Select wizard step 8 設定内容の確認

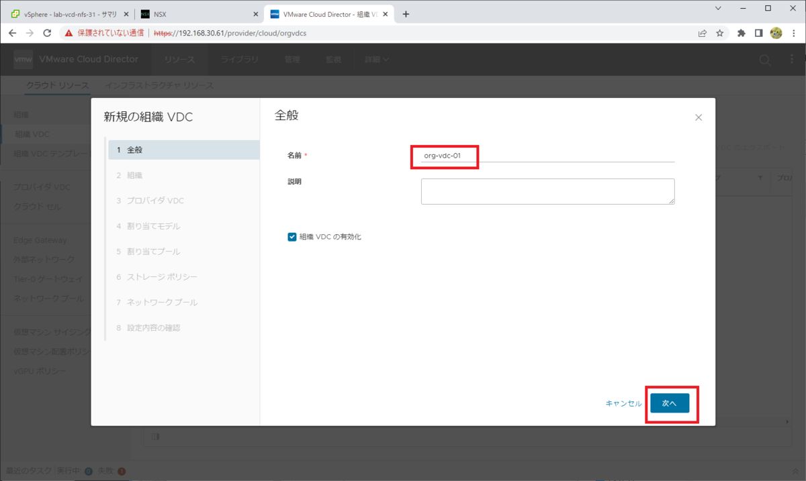[183, 328]
